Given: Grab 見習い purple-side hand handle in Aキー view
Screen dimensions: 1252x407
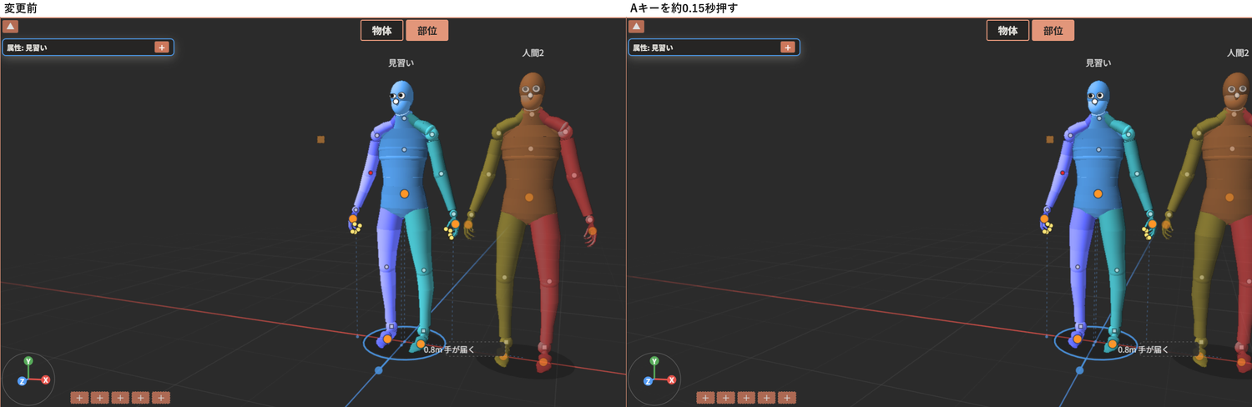Looking at the screenshot, I should pos(1044,219).
